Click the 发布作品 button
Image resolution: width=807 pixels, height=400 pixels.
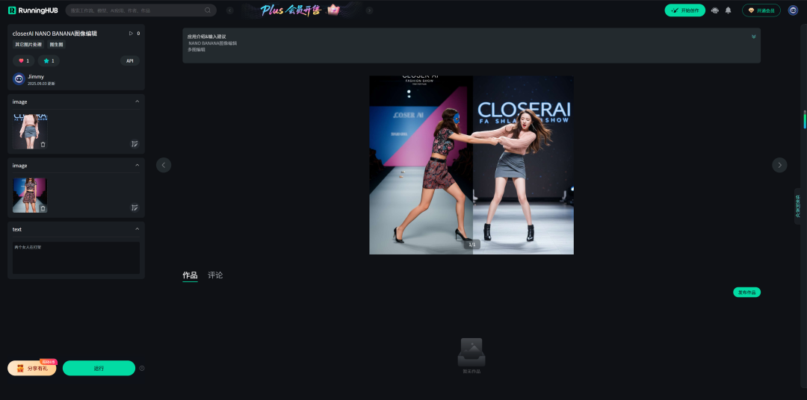coord(746,293)
